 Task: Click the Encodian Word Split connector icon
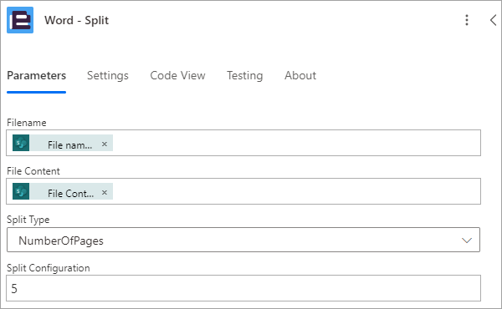(x=20, y=20)
